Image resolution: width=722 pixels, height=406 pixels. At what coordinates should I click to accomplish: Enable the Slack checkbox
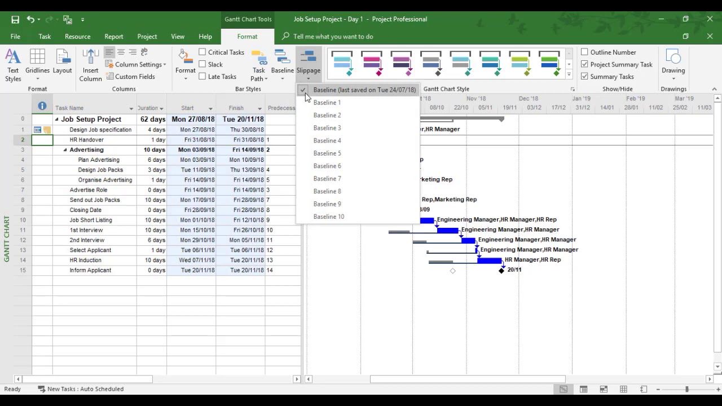pyautogui.click(x=202, y=64)
